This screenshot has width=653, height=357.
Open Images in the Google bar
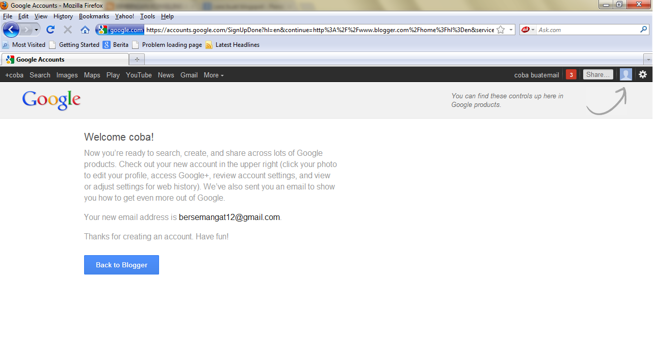pos(67,75)
